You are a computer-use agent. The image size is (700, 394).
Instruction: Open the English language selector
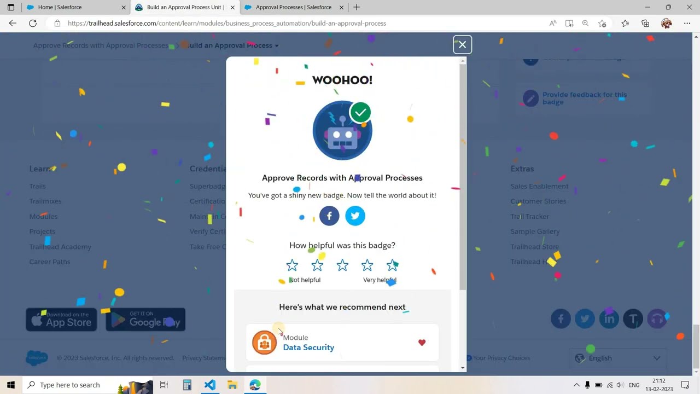[x=618, y=358]
